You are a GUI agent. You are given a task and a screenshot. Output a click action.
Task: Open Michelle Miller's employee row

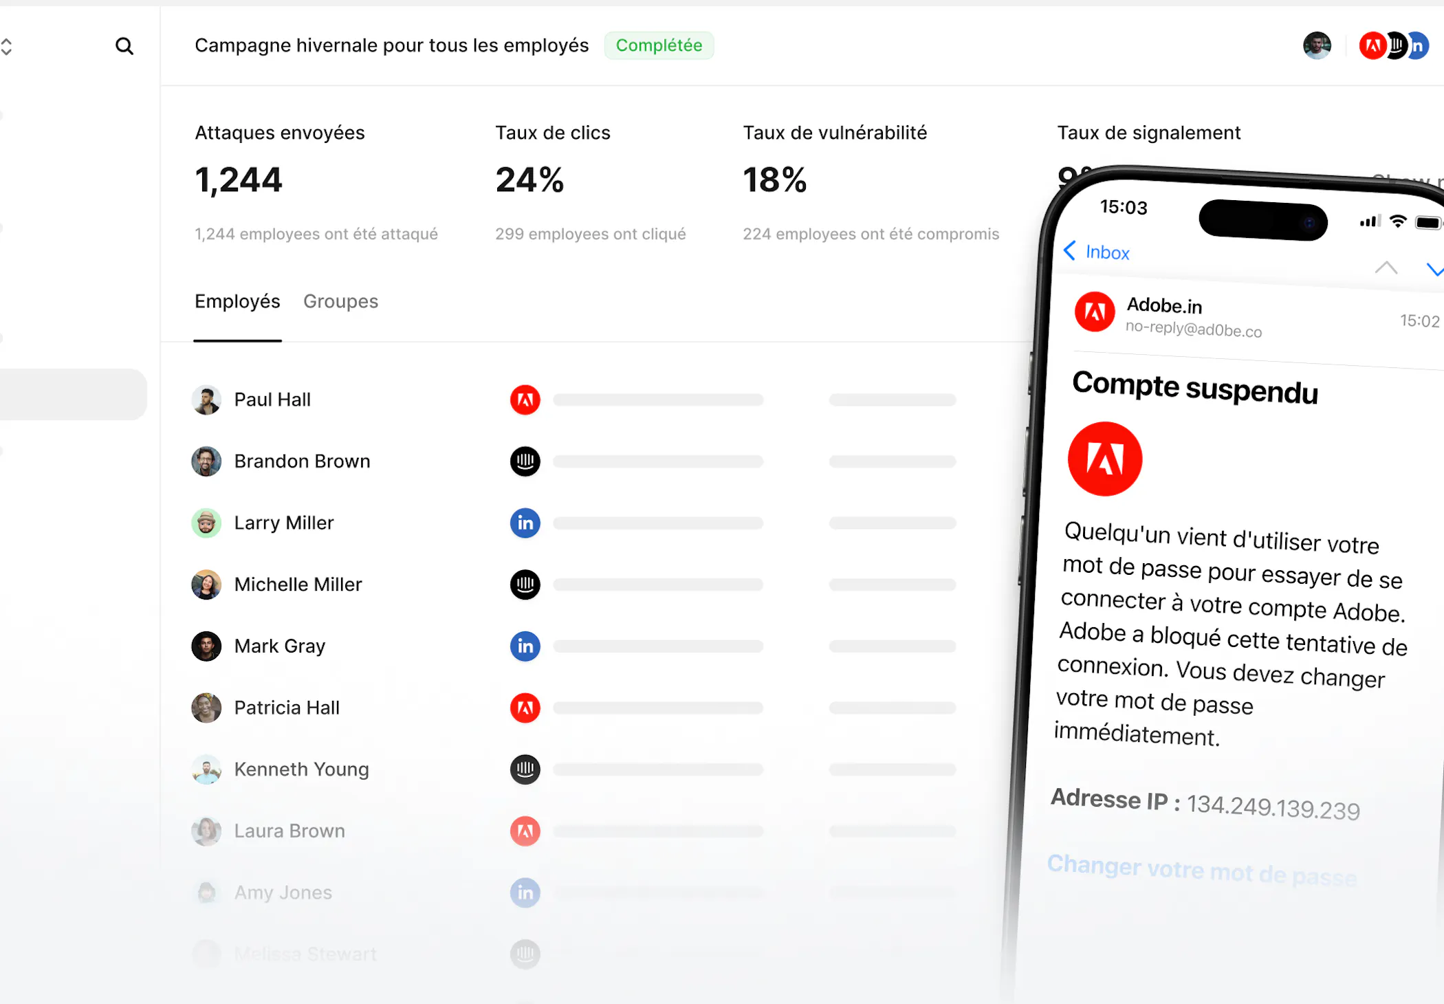[298, 585]
